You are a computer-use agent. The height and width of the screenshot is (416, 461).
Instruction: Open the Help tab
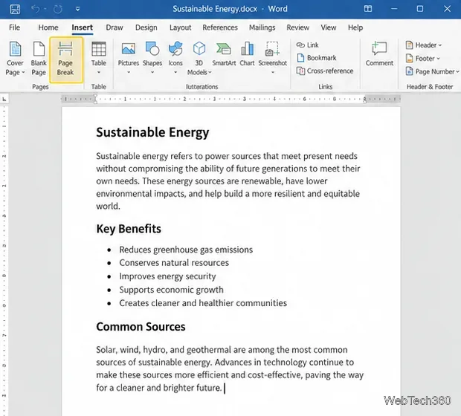pyautogui.click(x=355, y=27)
